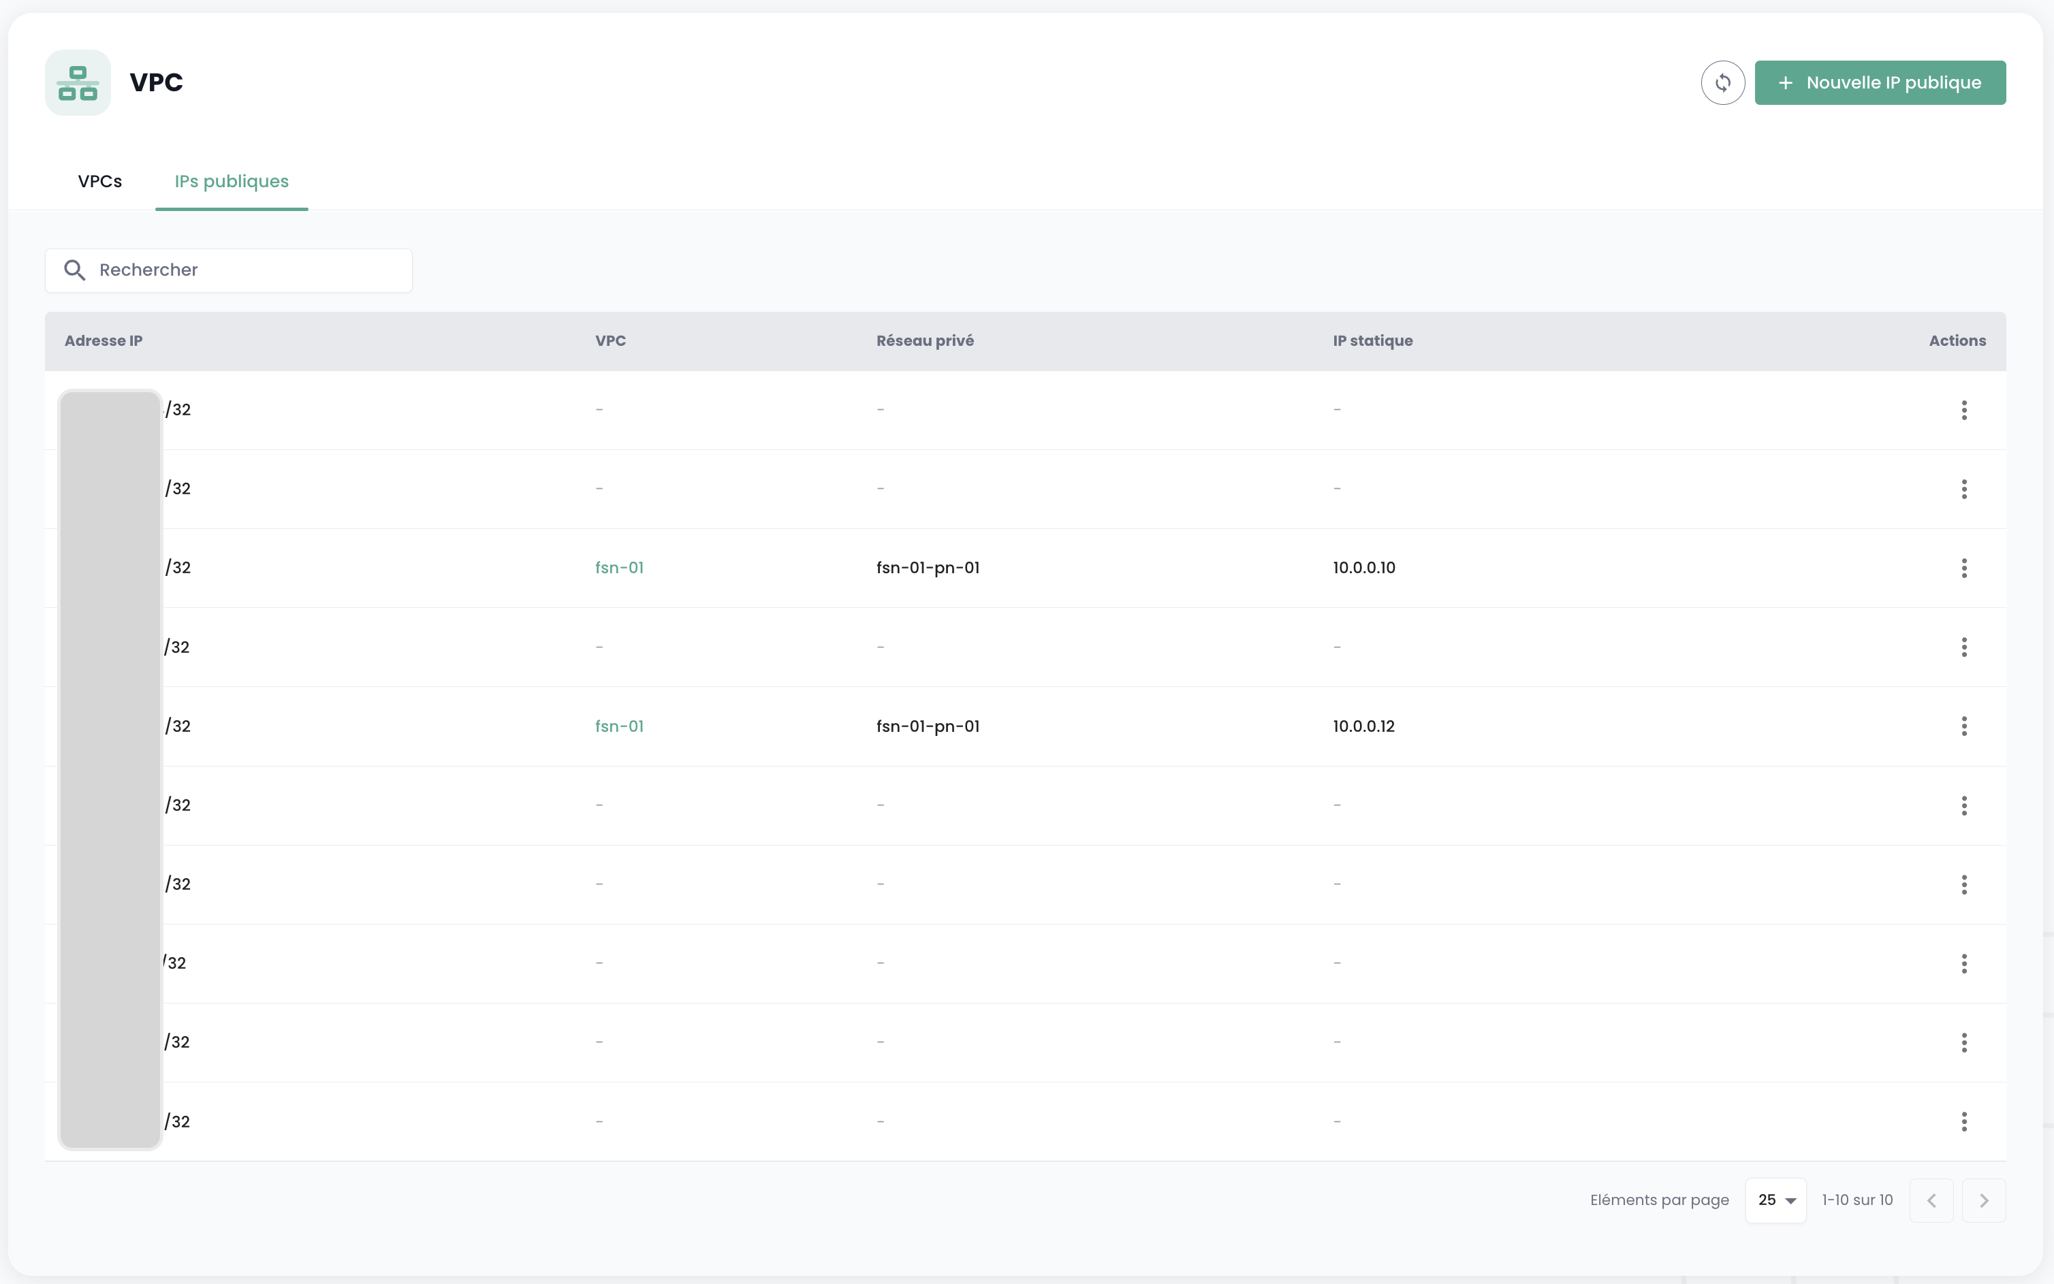
Task: Click the IP statique column header
Action: coord(1372,340)
